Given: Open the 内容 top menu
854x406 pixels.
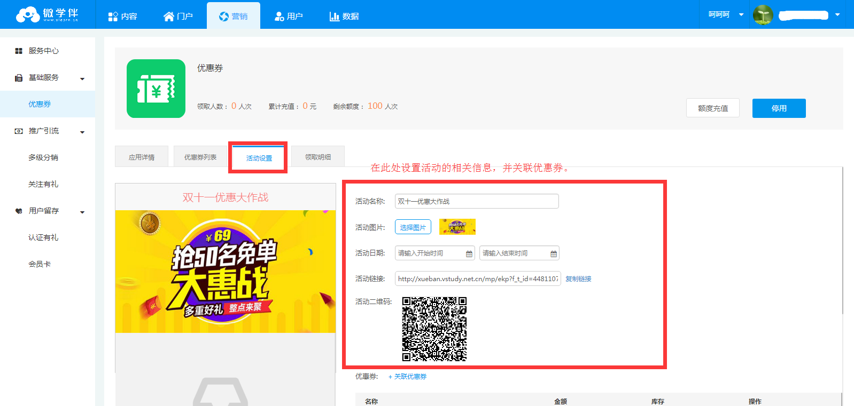Looking at the screenshot, I should (x=122, y=16).
